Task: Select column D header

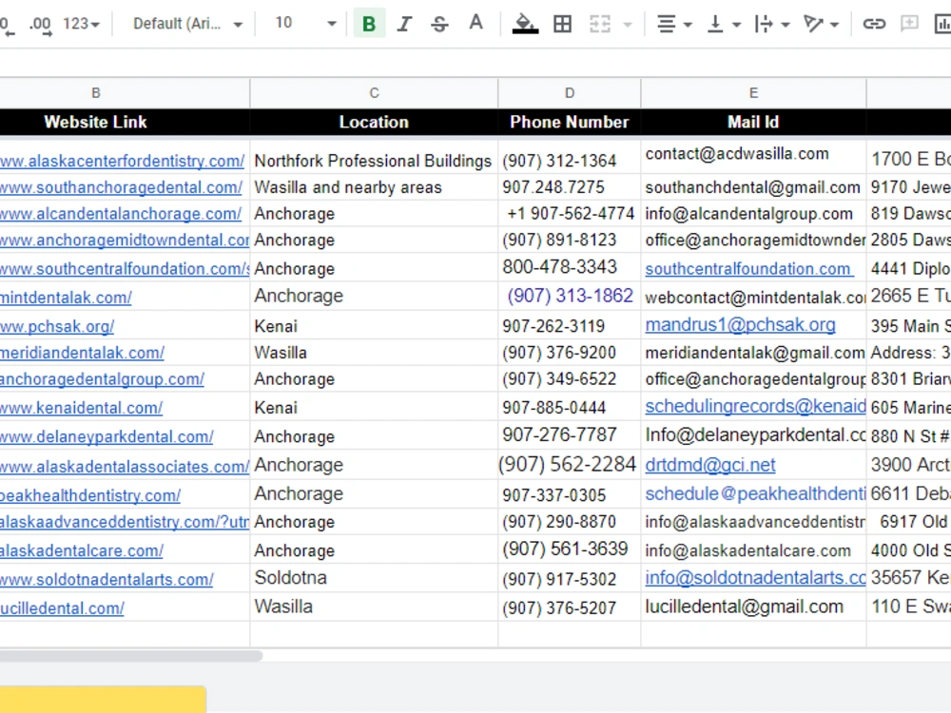Action: [x=569, y=93]
